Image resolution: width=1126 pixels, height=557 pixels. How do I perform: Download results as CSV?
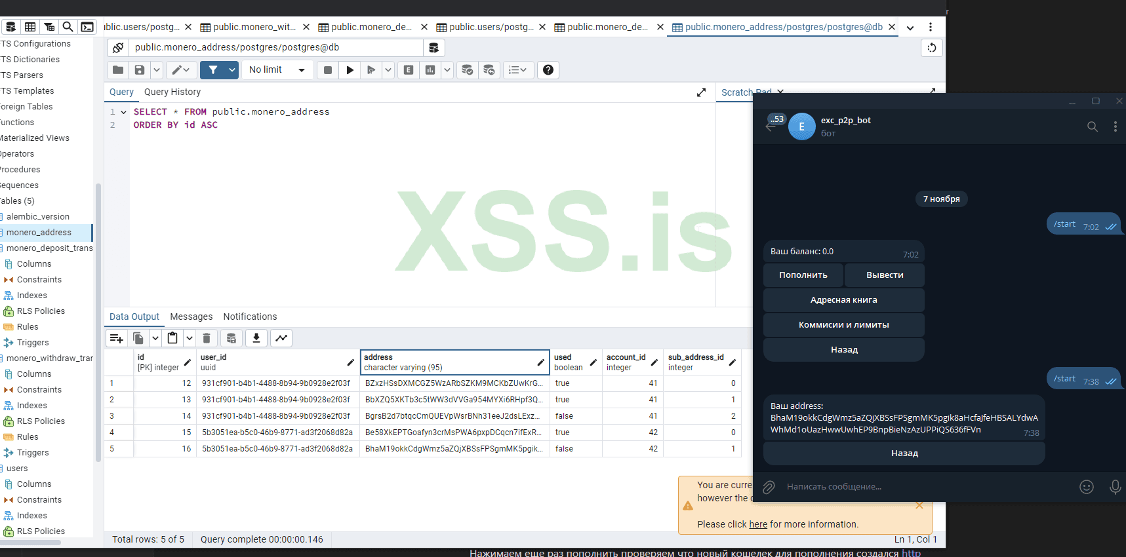click(x=256, y=338)
